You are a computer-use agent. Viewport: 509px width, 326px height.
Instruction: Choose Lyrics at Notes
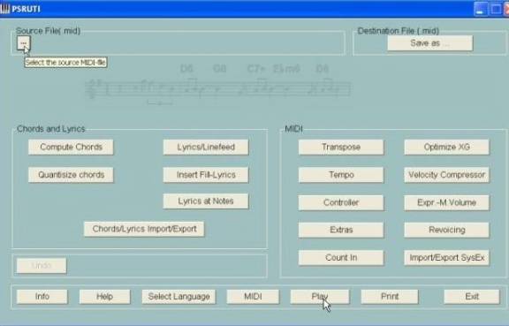(x=206, y=201)
